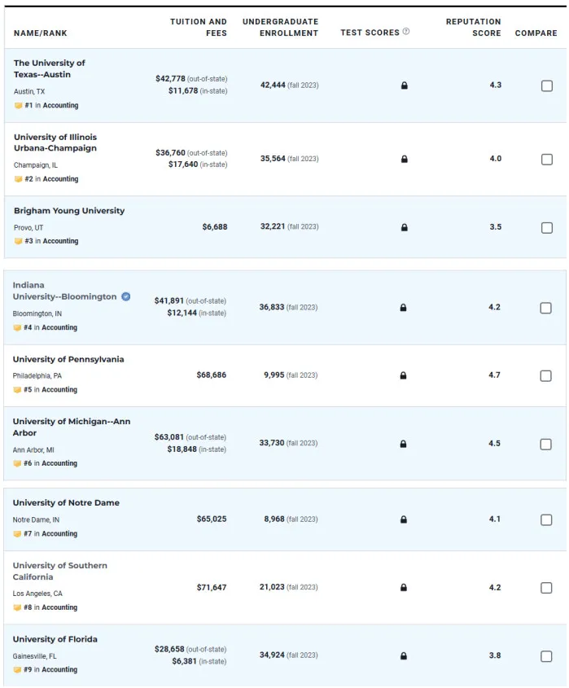Enable compare for University of Southern California
Viewport: 569px width, 688px height.
(x=546, y=588)
